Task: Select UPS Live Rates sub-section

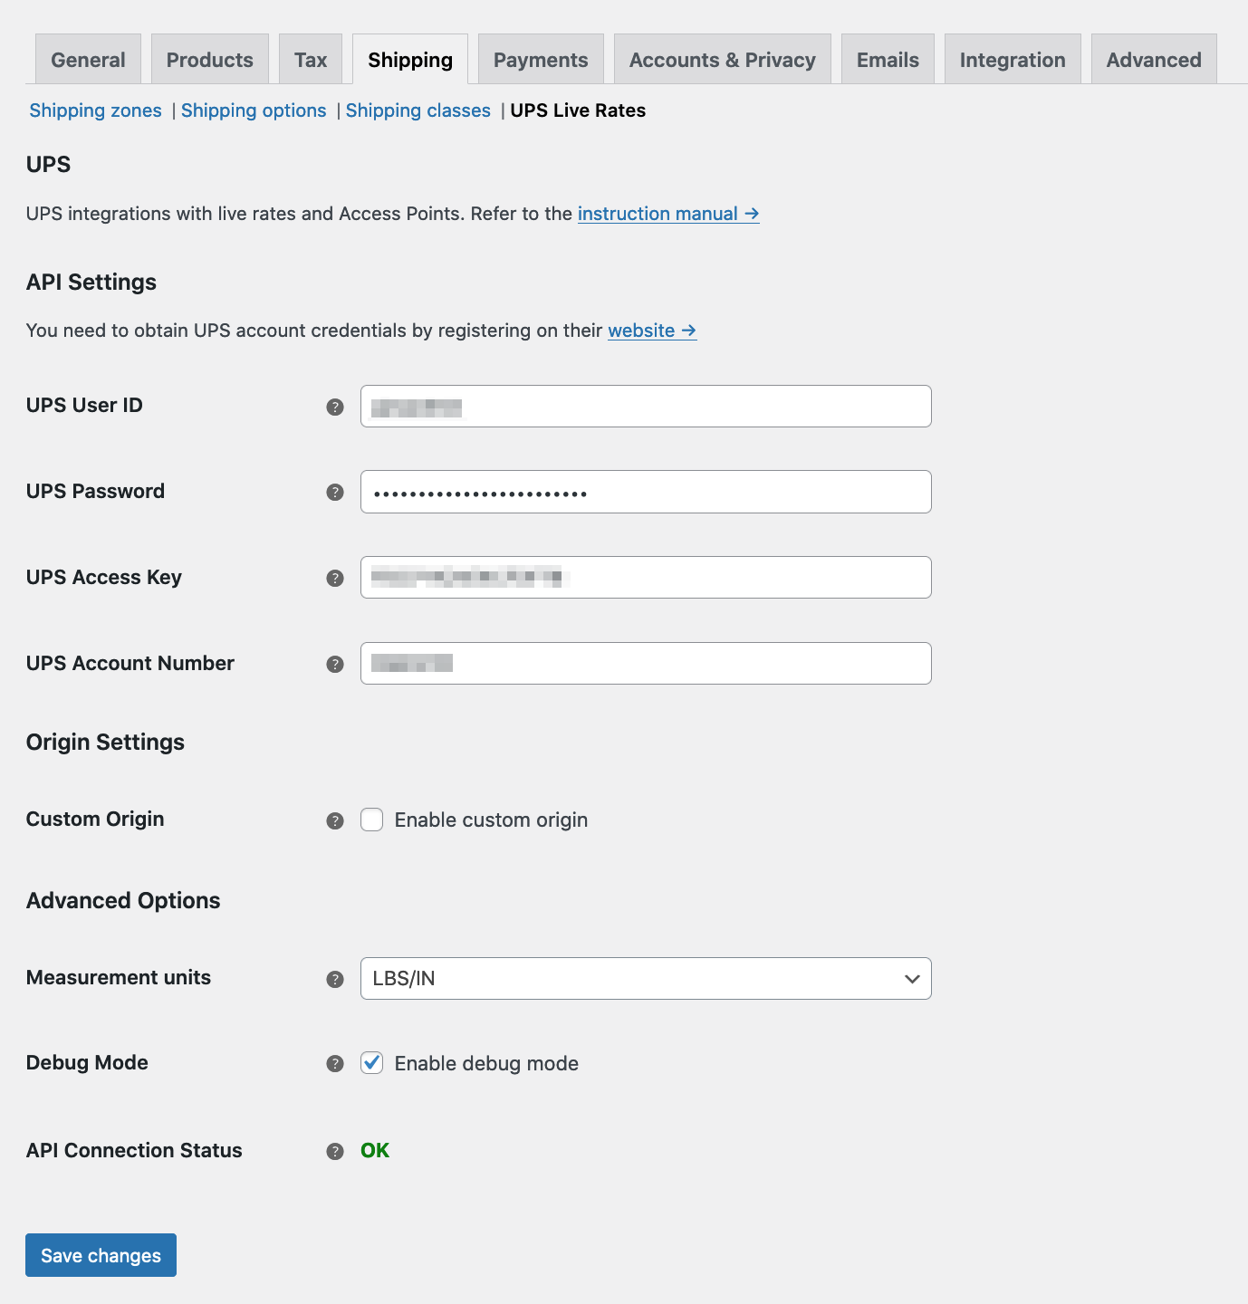Action: point(578,110)
